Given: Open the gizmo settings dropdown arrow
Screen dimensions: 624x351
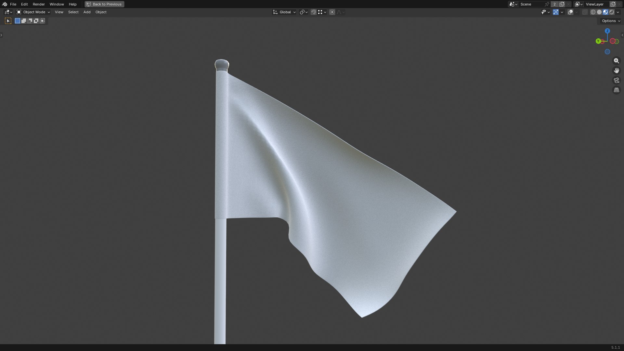Looking at the screenshot, I should pos(562,12).
